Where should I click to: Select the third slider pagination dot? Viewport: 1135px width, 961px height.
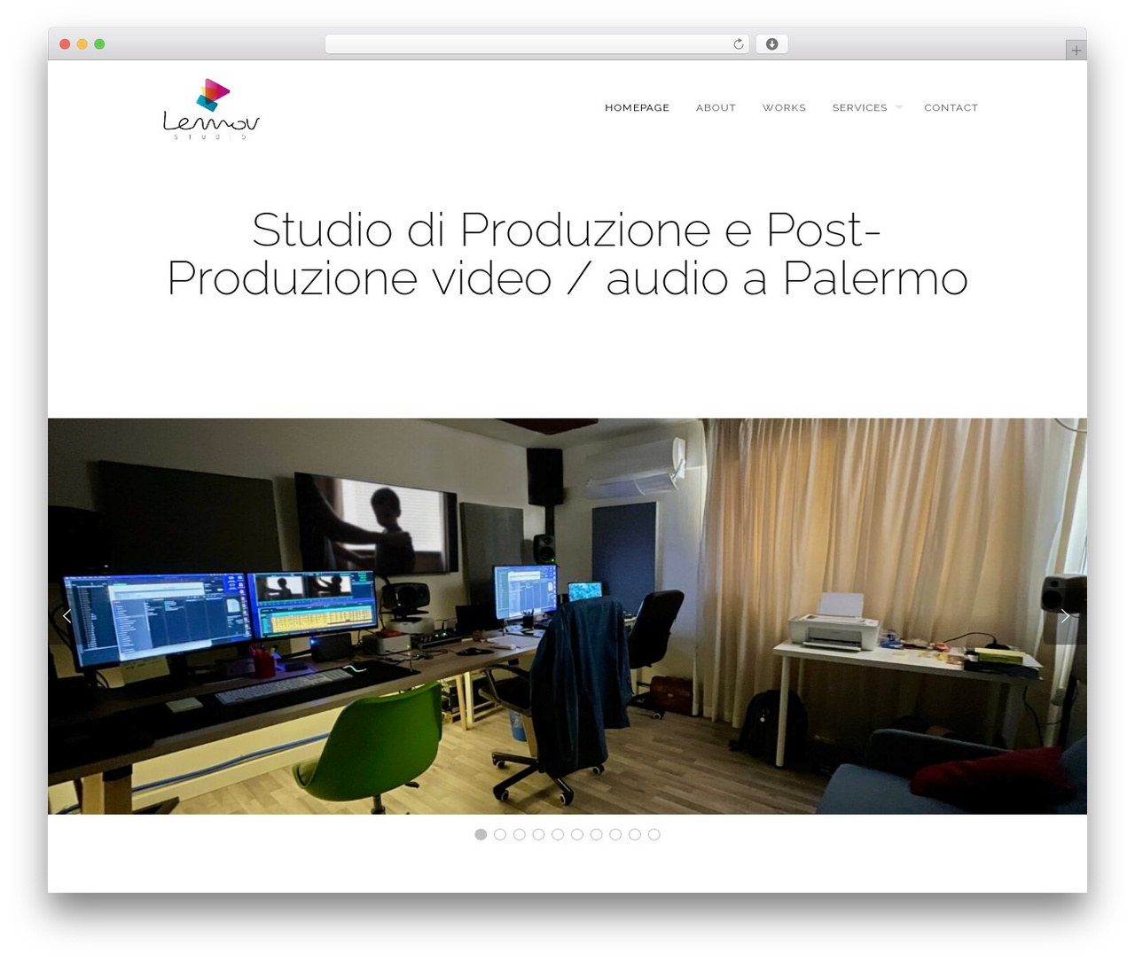pos(520,834)
